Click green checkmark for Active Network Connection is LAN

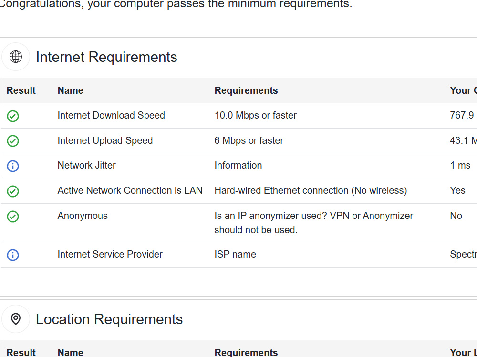click(13, 191)
